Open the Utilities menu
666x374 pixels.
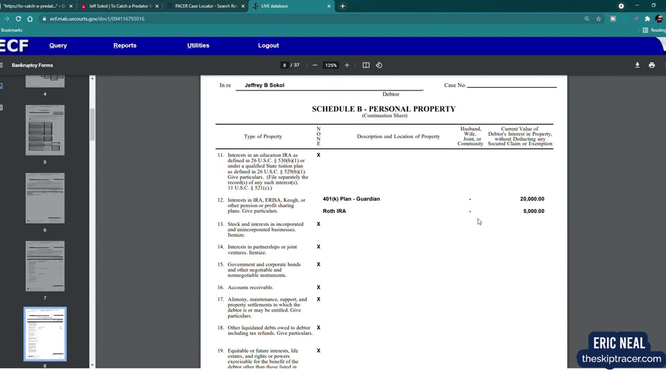pos(198,46)
